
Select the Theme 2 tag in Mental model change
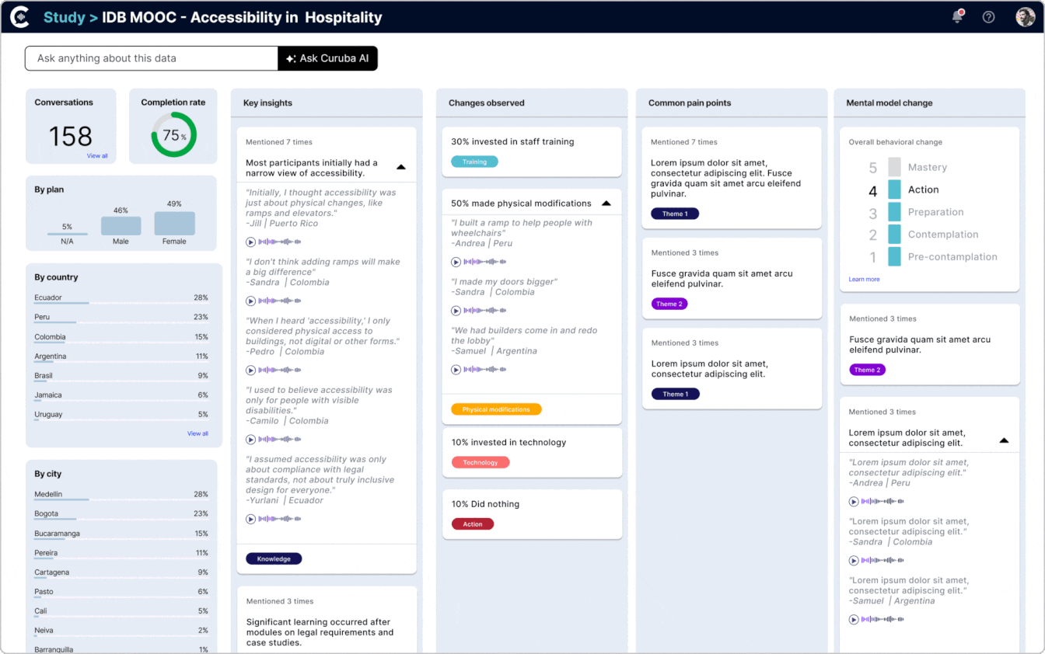(868, 370)
